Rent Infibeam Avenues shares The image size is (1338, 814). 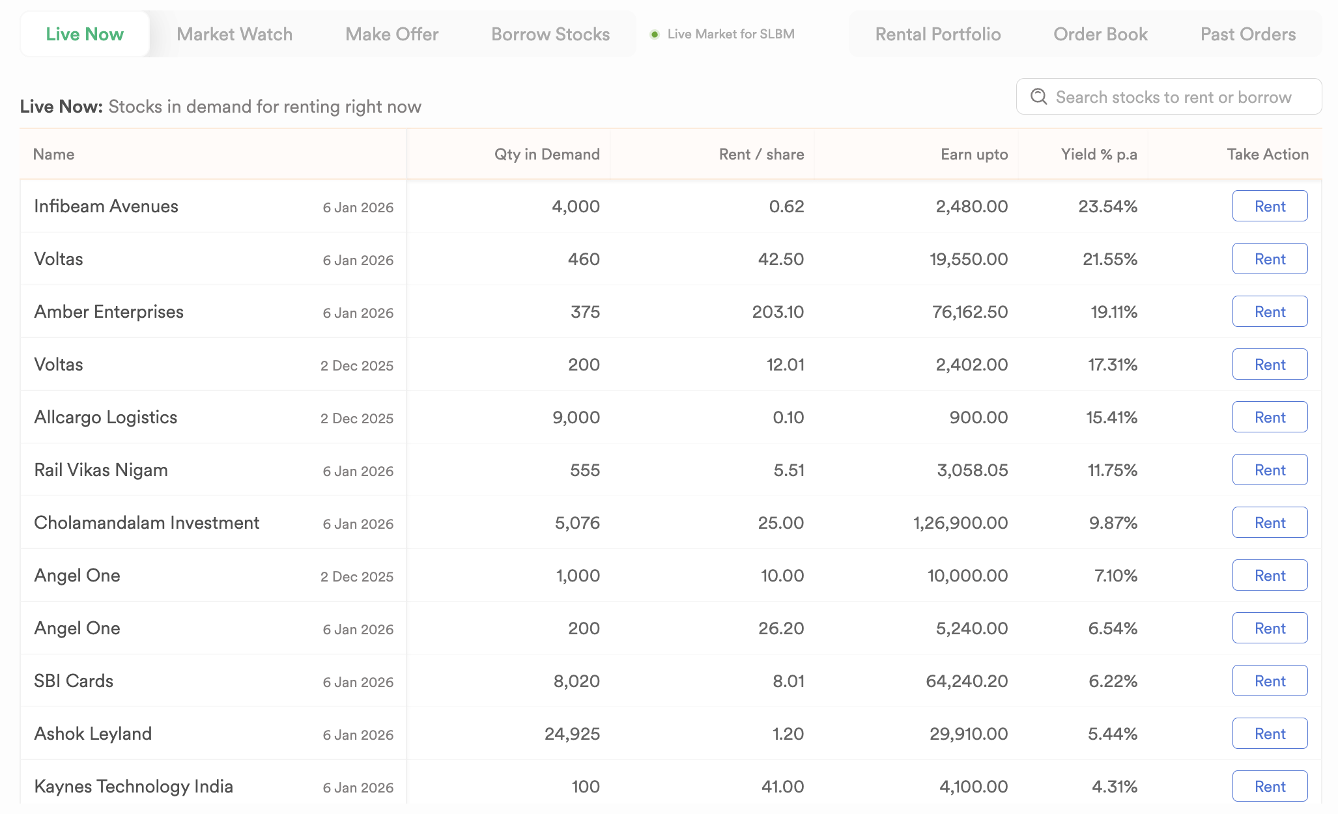(1269, 206)
